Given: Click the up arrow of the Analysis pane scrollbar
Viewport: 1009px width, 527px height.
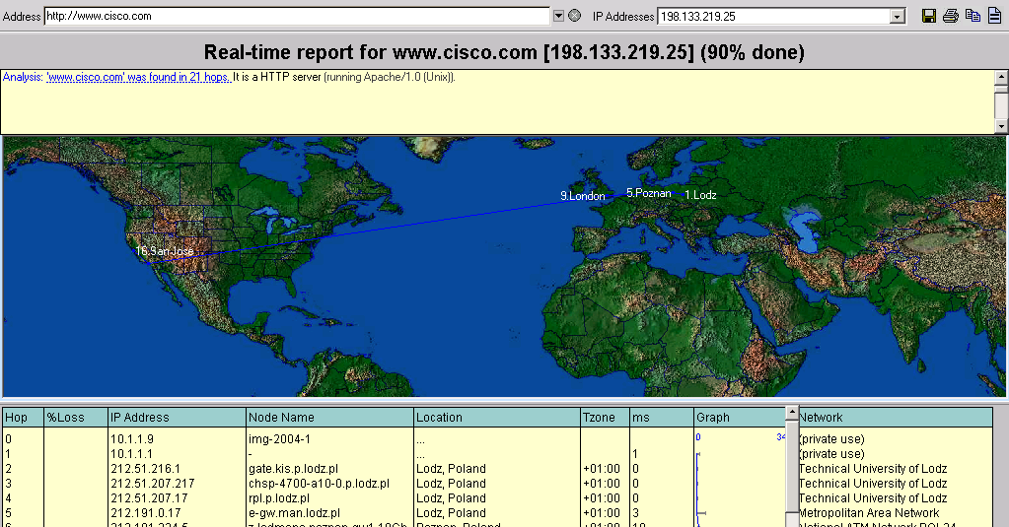Looking at the screenshot, I should (x=1001, y=77).
